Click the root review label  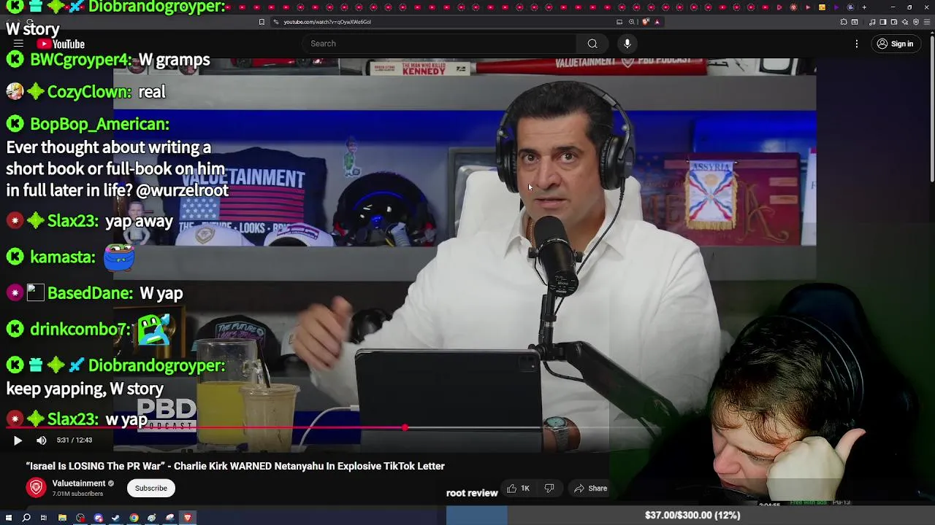click(472, 493)
